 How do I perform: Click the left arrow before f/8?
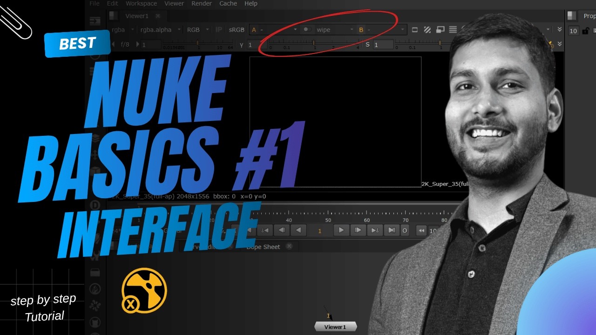pyautogui.click(x=113, y=45)
